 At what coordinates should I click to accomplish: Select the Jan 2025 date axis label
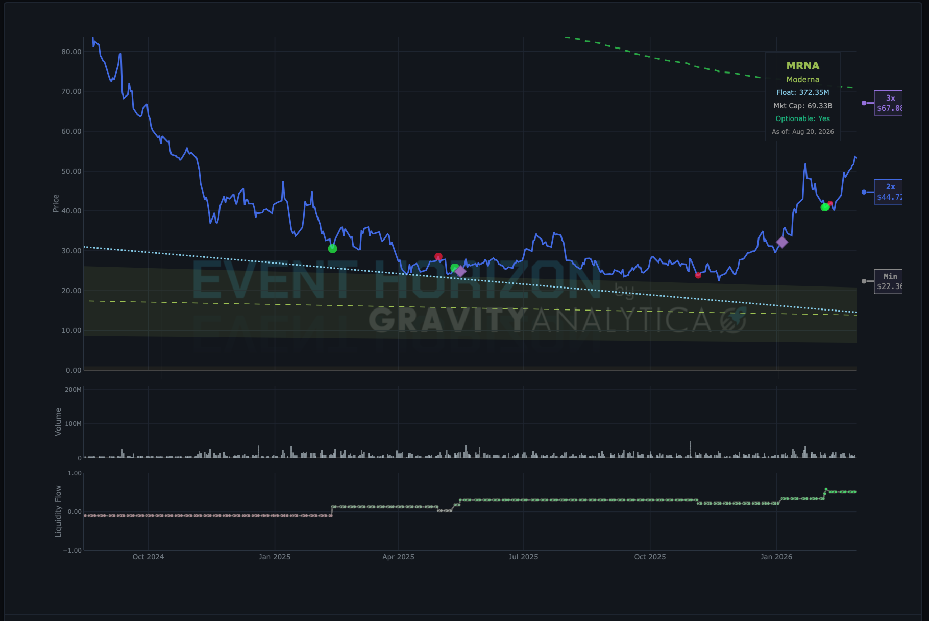pyautogui.click(x=275, y=557)
